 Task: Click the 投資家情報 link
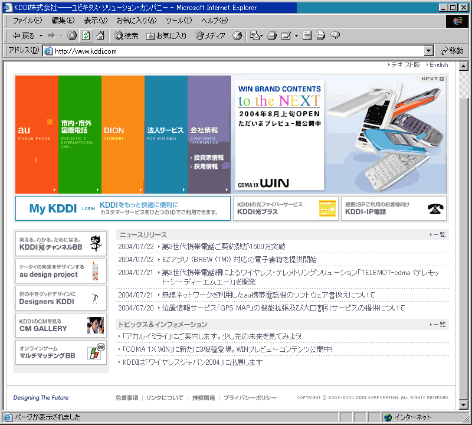207,158
